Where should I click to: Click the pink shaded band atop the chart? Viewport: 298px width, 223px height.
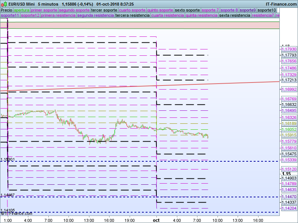coord(143,25)
